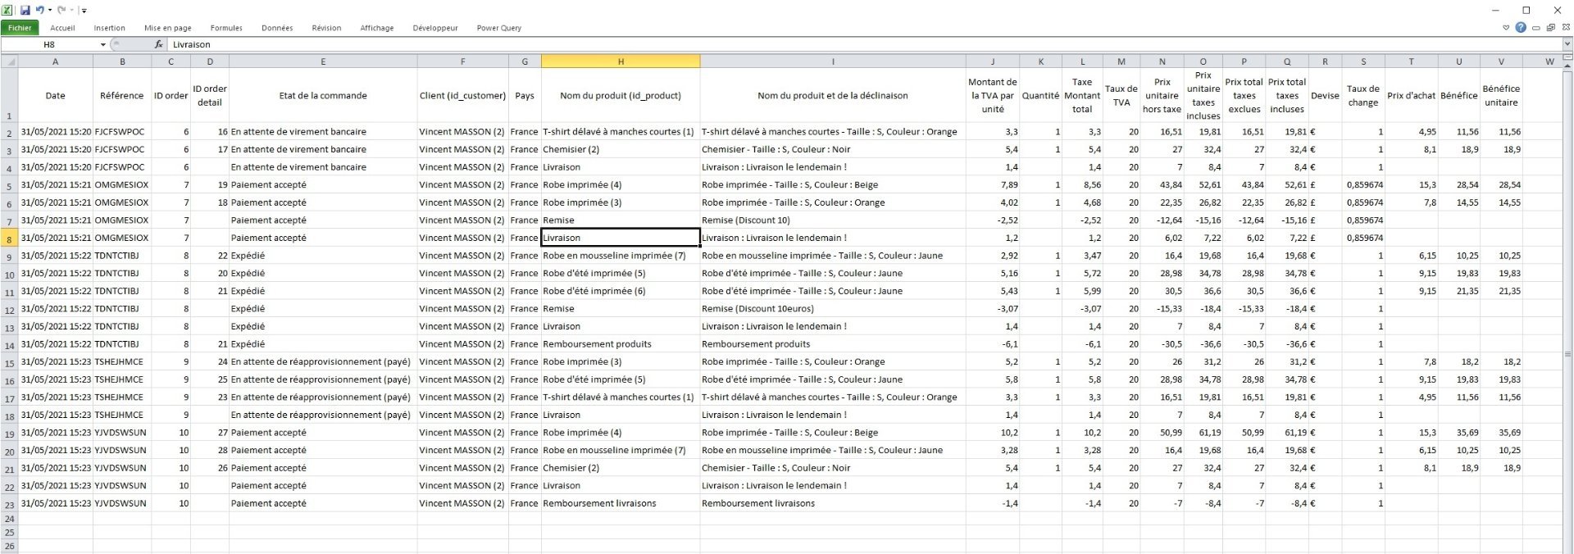
Task: Click the restore workbook window icon
Action: 1550,28
